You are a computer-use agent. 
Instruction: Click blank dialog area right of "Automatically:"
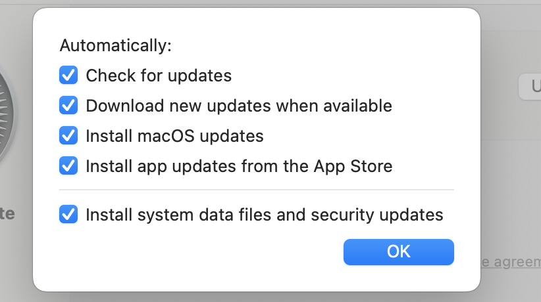point(316,46)
